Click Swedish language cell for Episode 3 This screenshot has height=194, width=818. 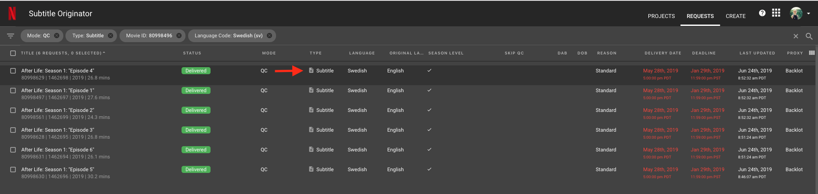point(357,130)
